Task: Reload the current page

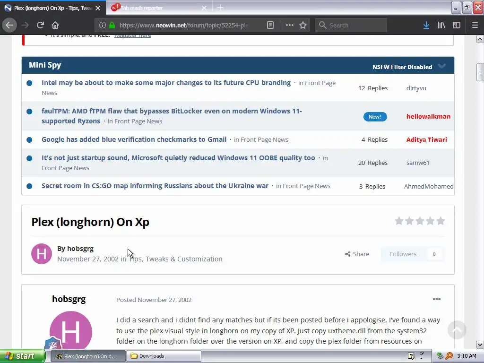Action: pyautogui.click(x=40, y=25)
